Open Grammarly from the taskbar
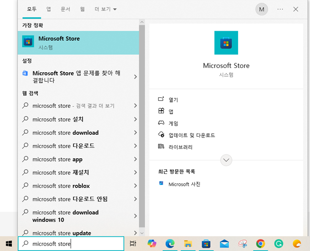The width and height of the screenshot is (310, 251). (x=279, y=244)
